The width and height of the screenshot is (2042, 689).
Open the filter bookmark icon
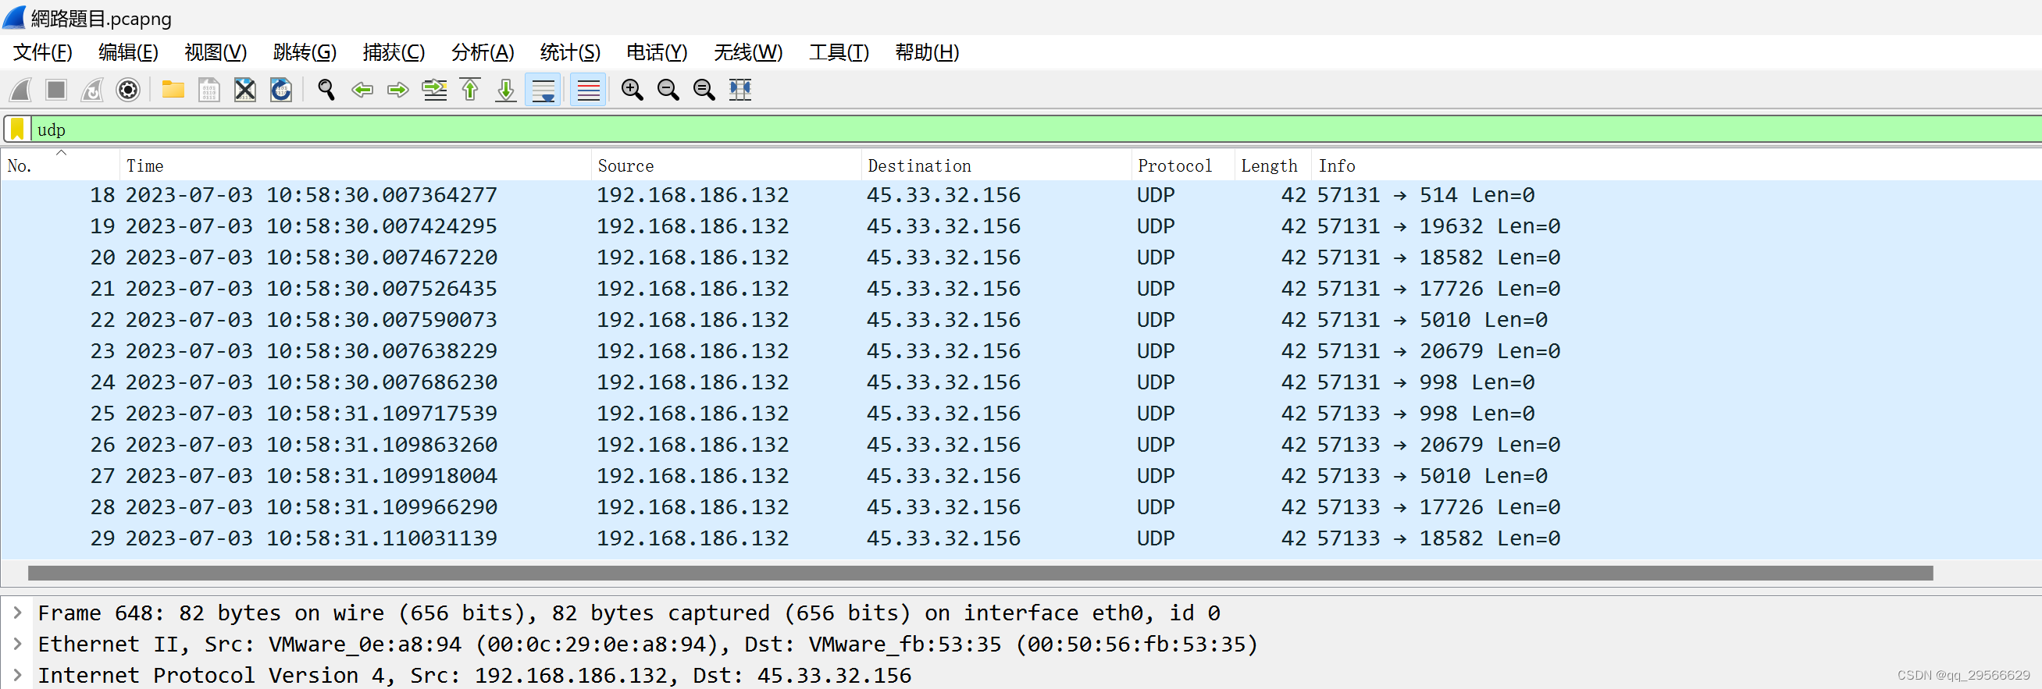tap(17, 129)
